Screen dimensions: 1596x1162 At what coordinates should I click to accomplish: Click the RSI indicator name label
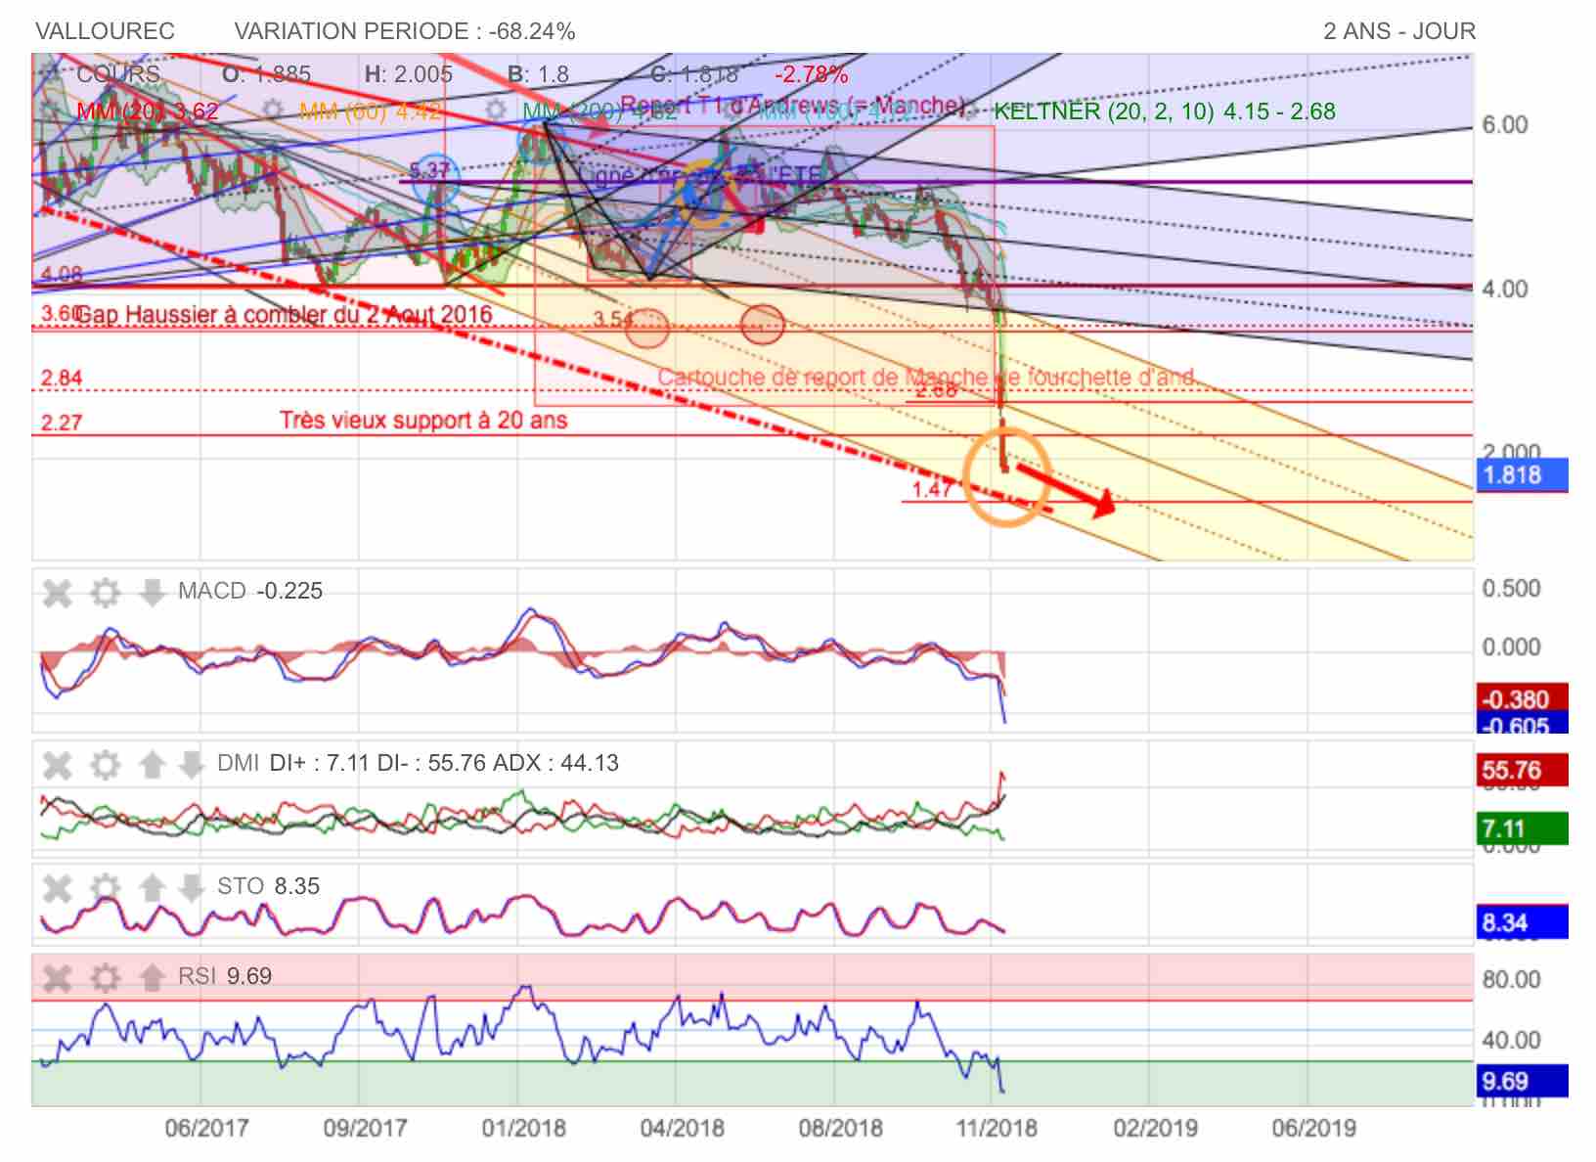click(197, 976)
